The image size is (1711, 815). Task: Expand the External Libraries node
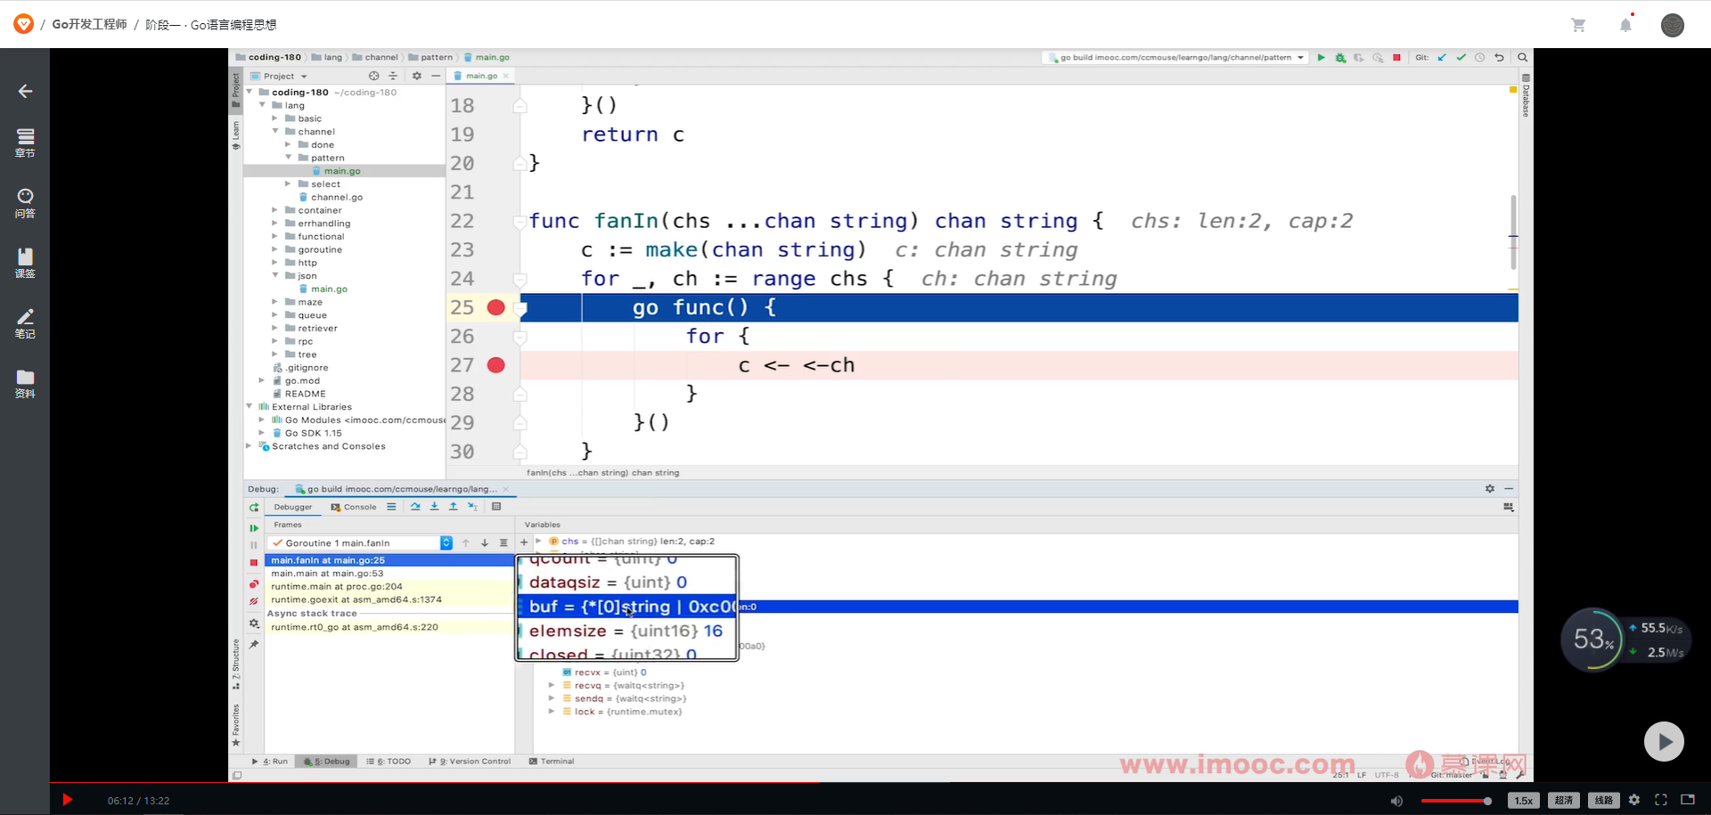pyautogui.click(x=250, y=406)
